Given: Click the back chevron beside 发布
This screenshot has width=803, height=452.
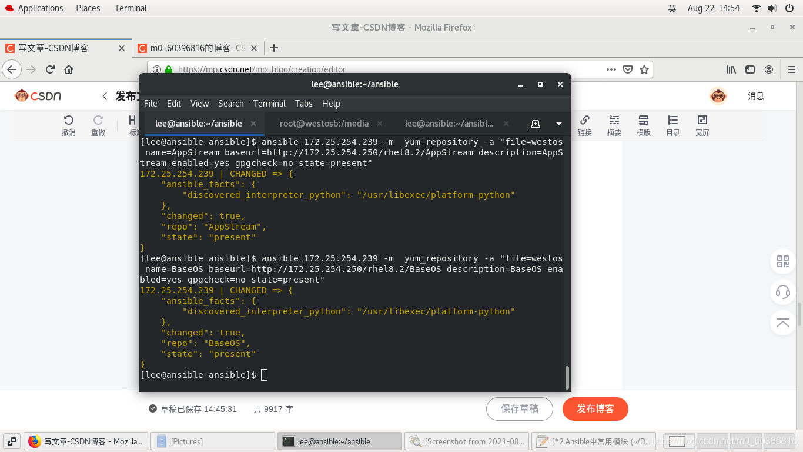Looking at the screenshot, I should pyautogui.click(x=105, y=96).
